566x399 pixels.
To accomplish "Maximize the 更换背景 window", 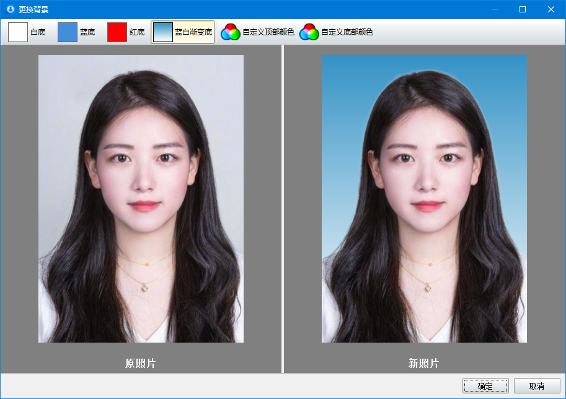I will (x=523, y=9).
